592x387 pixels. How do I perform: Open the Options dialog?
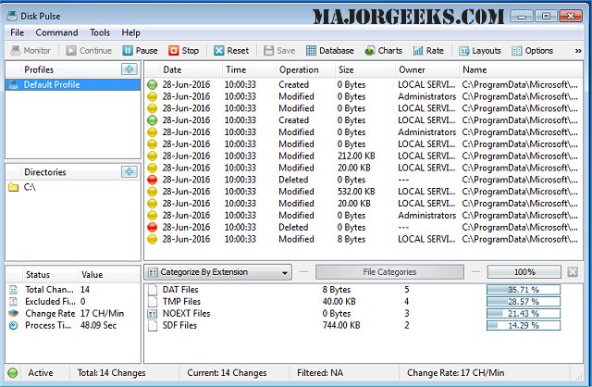pyautogui.click(x=533, y=51)
